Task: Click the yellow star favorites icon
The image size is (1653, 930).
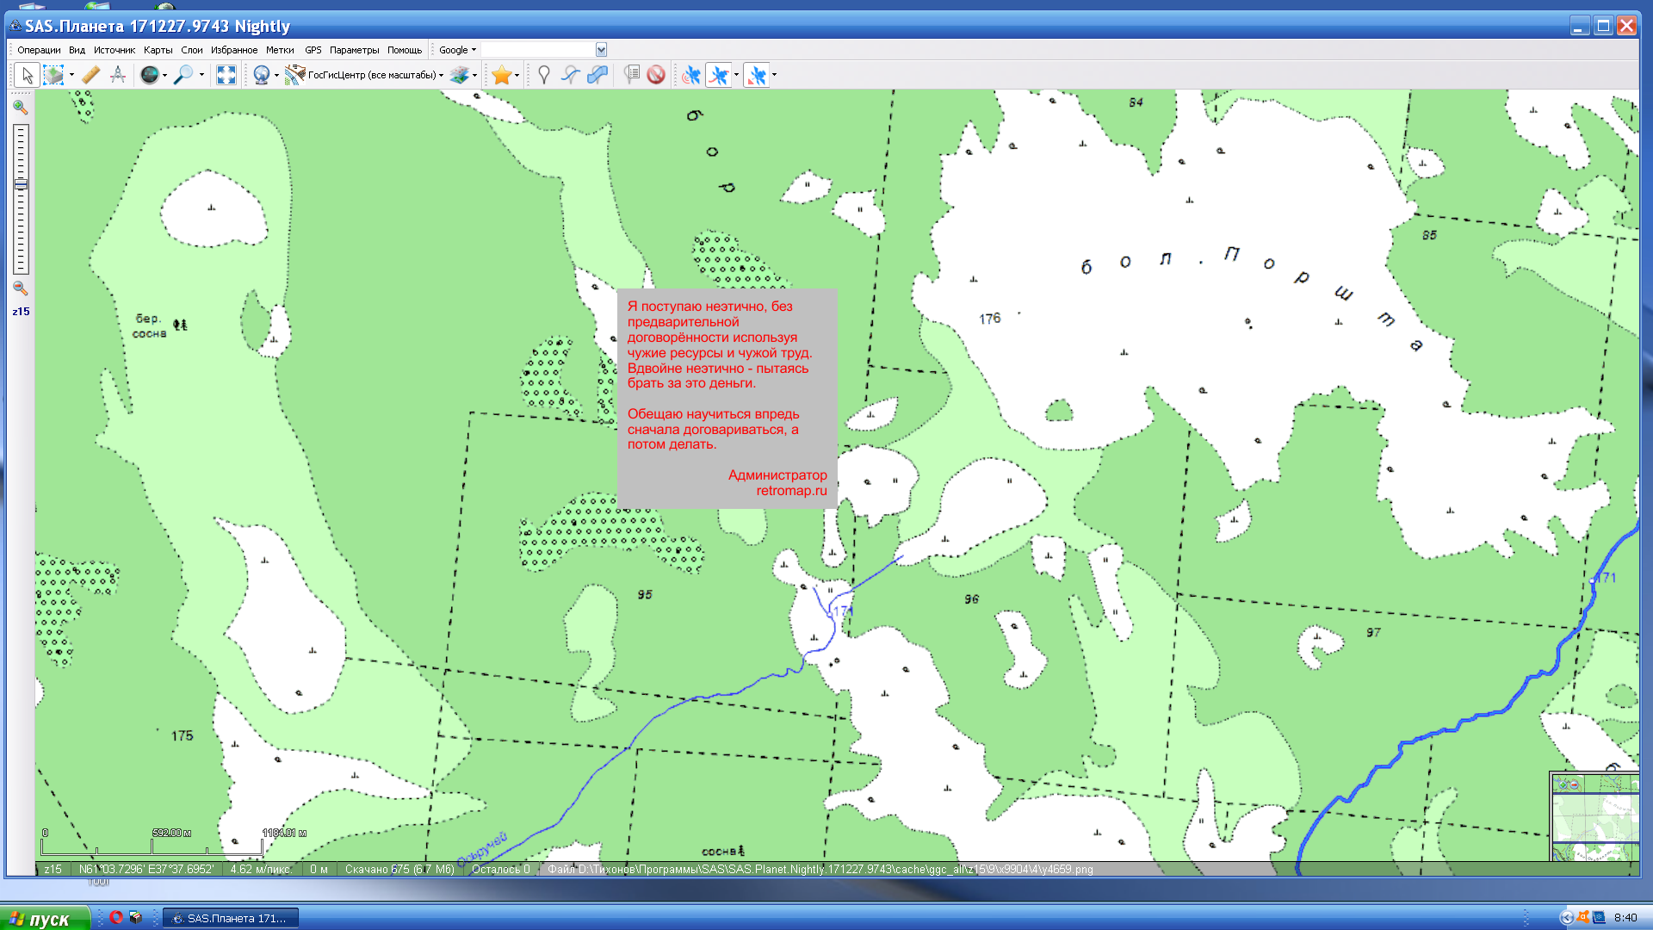Action: click(x=501, y=75)
